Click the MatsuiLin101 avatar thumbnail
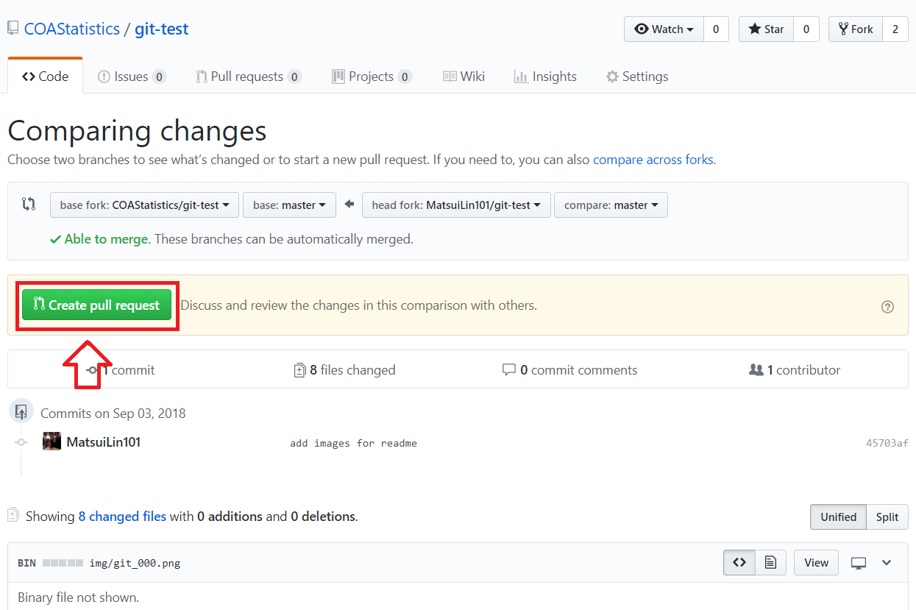 tap(52, 441)
